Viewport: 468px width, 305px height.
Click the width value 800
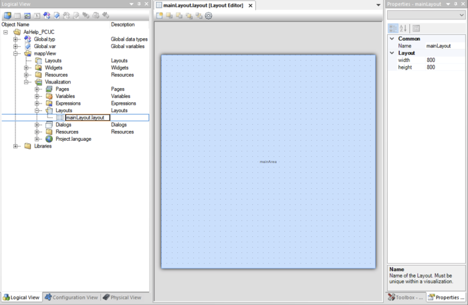445,60
